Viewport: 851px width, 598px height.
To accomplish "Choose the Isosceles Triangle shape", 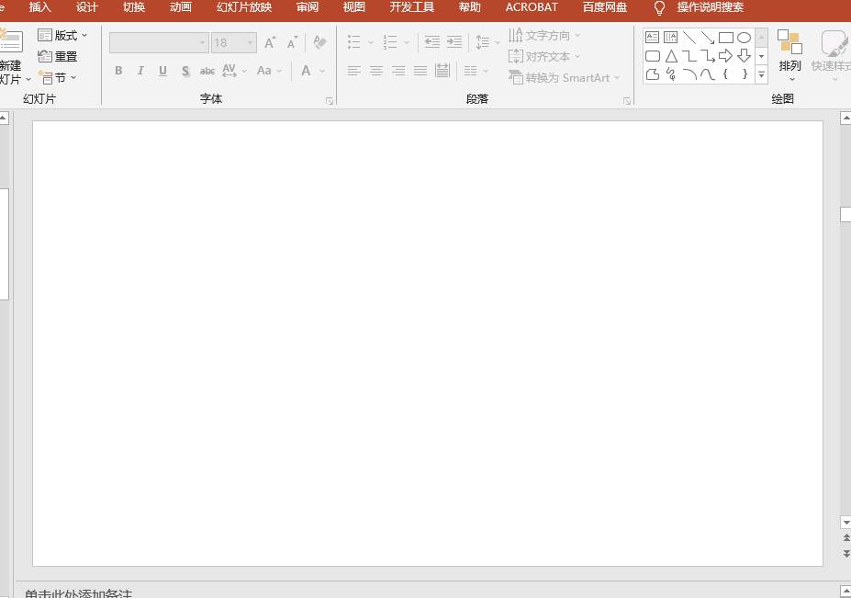I will tap(671, 56).
